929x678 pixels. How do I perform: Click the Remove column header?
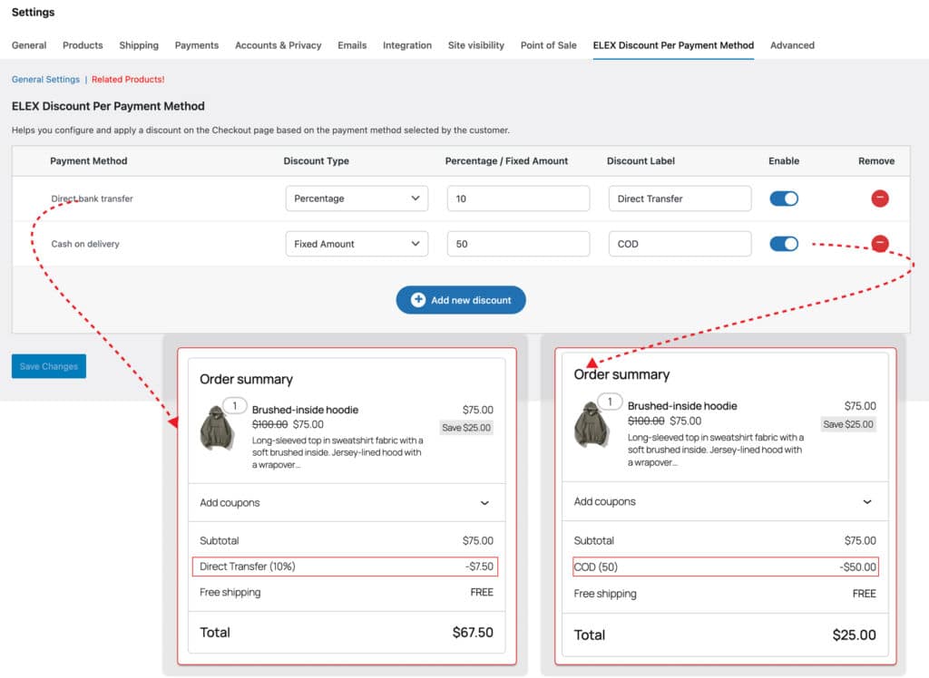(876, 160)
